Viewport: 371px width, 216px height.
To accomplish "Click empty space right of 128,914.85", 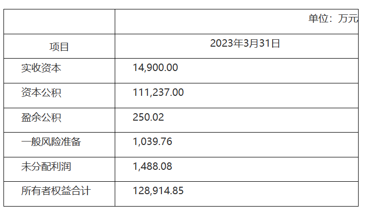I will [x=271, y=194].
